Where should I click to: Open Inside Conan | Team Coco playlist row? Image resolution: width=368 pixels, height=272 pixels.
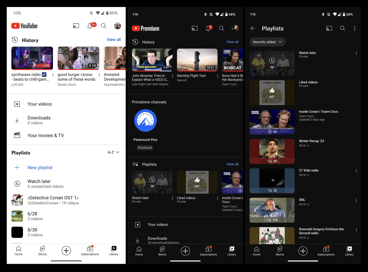(x=303, y=122)
